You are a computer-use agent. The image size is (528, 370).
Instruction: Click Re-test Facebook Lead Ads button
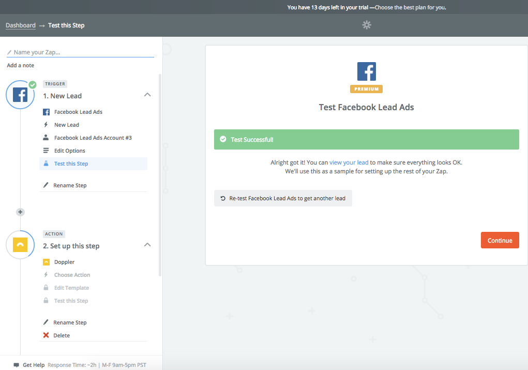point(283,198)
